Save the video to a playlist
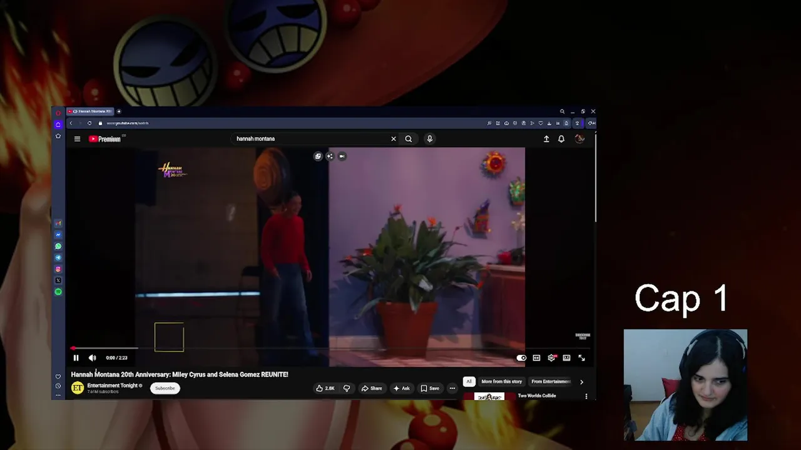 click(430, 388)
